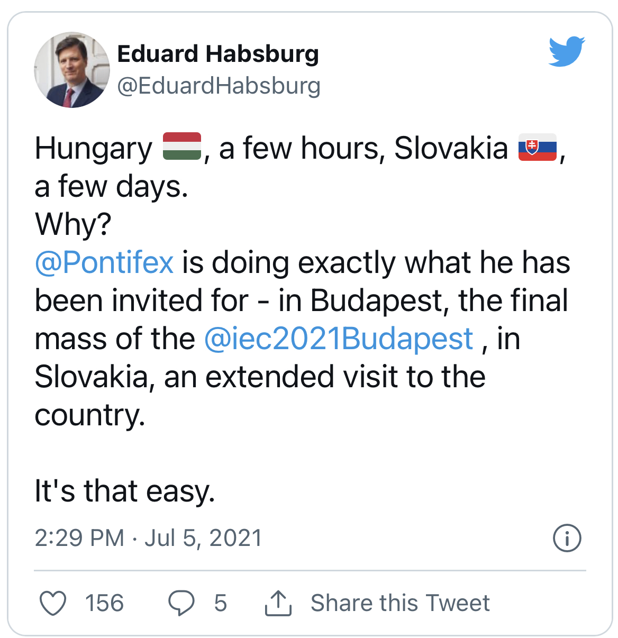Click the Share this Tweet label

(x=400, y=603)
